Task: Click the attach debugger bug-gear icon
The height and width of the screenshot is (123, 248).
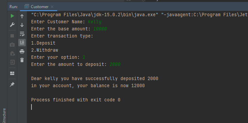Action: 12,53
